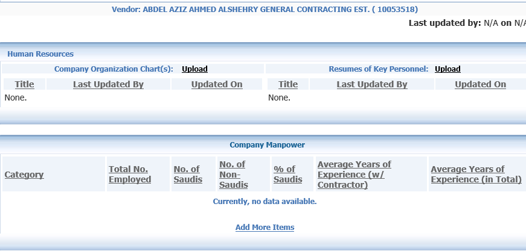Click the Company Manpower section title
Screen dimensions: 526x251
point(267,145)
